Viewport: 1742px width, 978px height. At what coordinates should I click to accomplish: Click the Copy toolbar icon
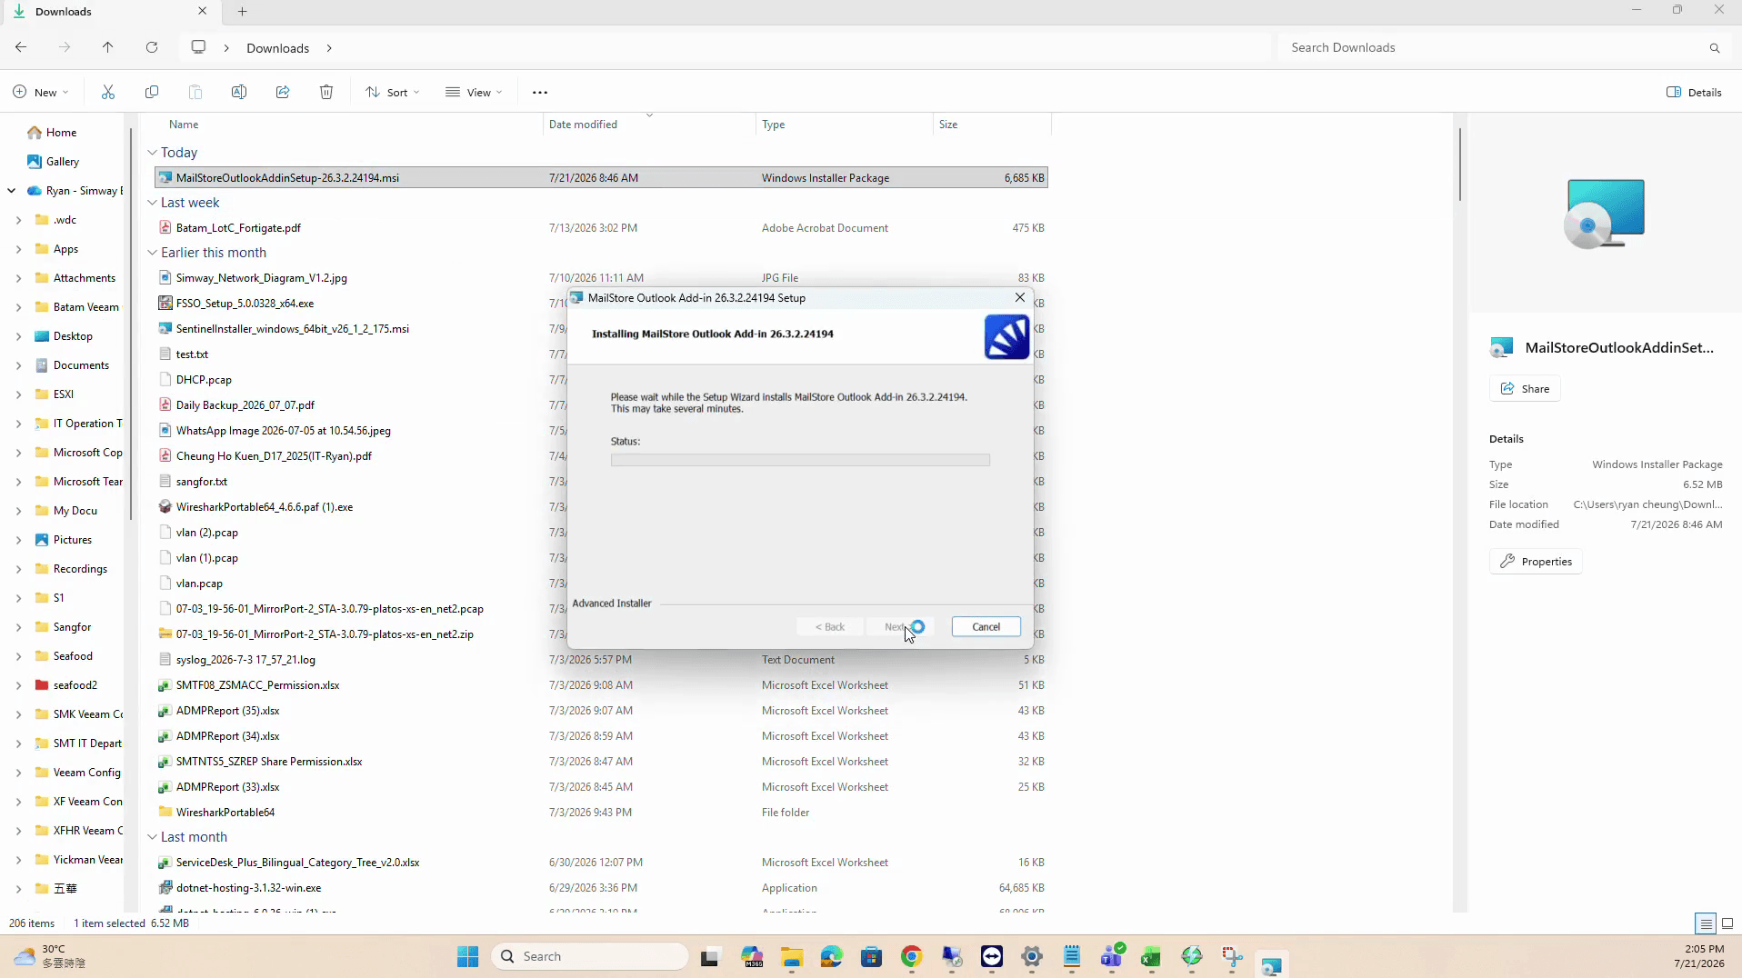(x=152, y=92)
